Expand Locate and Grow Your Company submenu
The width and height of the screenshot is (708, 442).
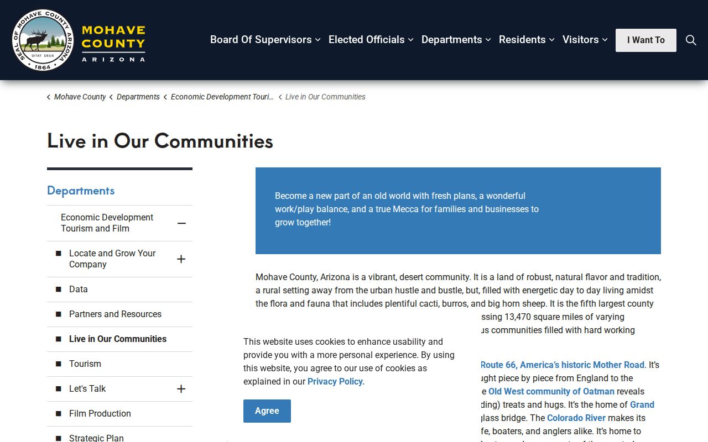181,259
